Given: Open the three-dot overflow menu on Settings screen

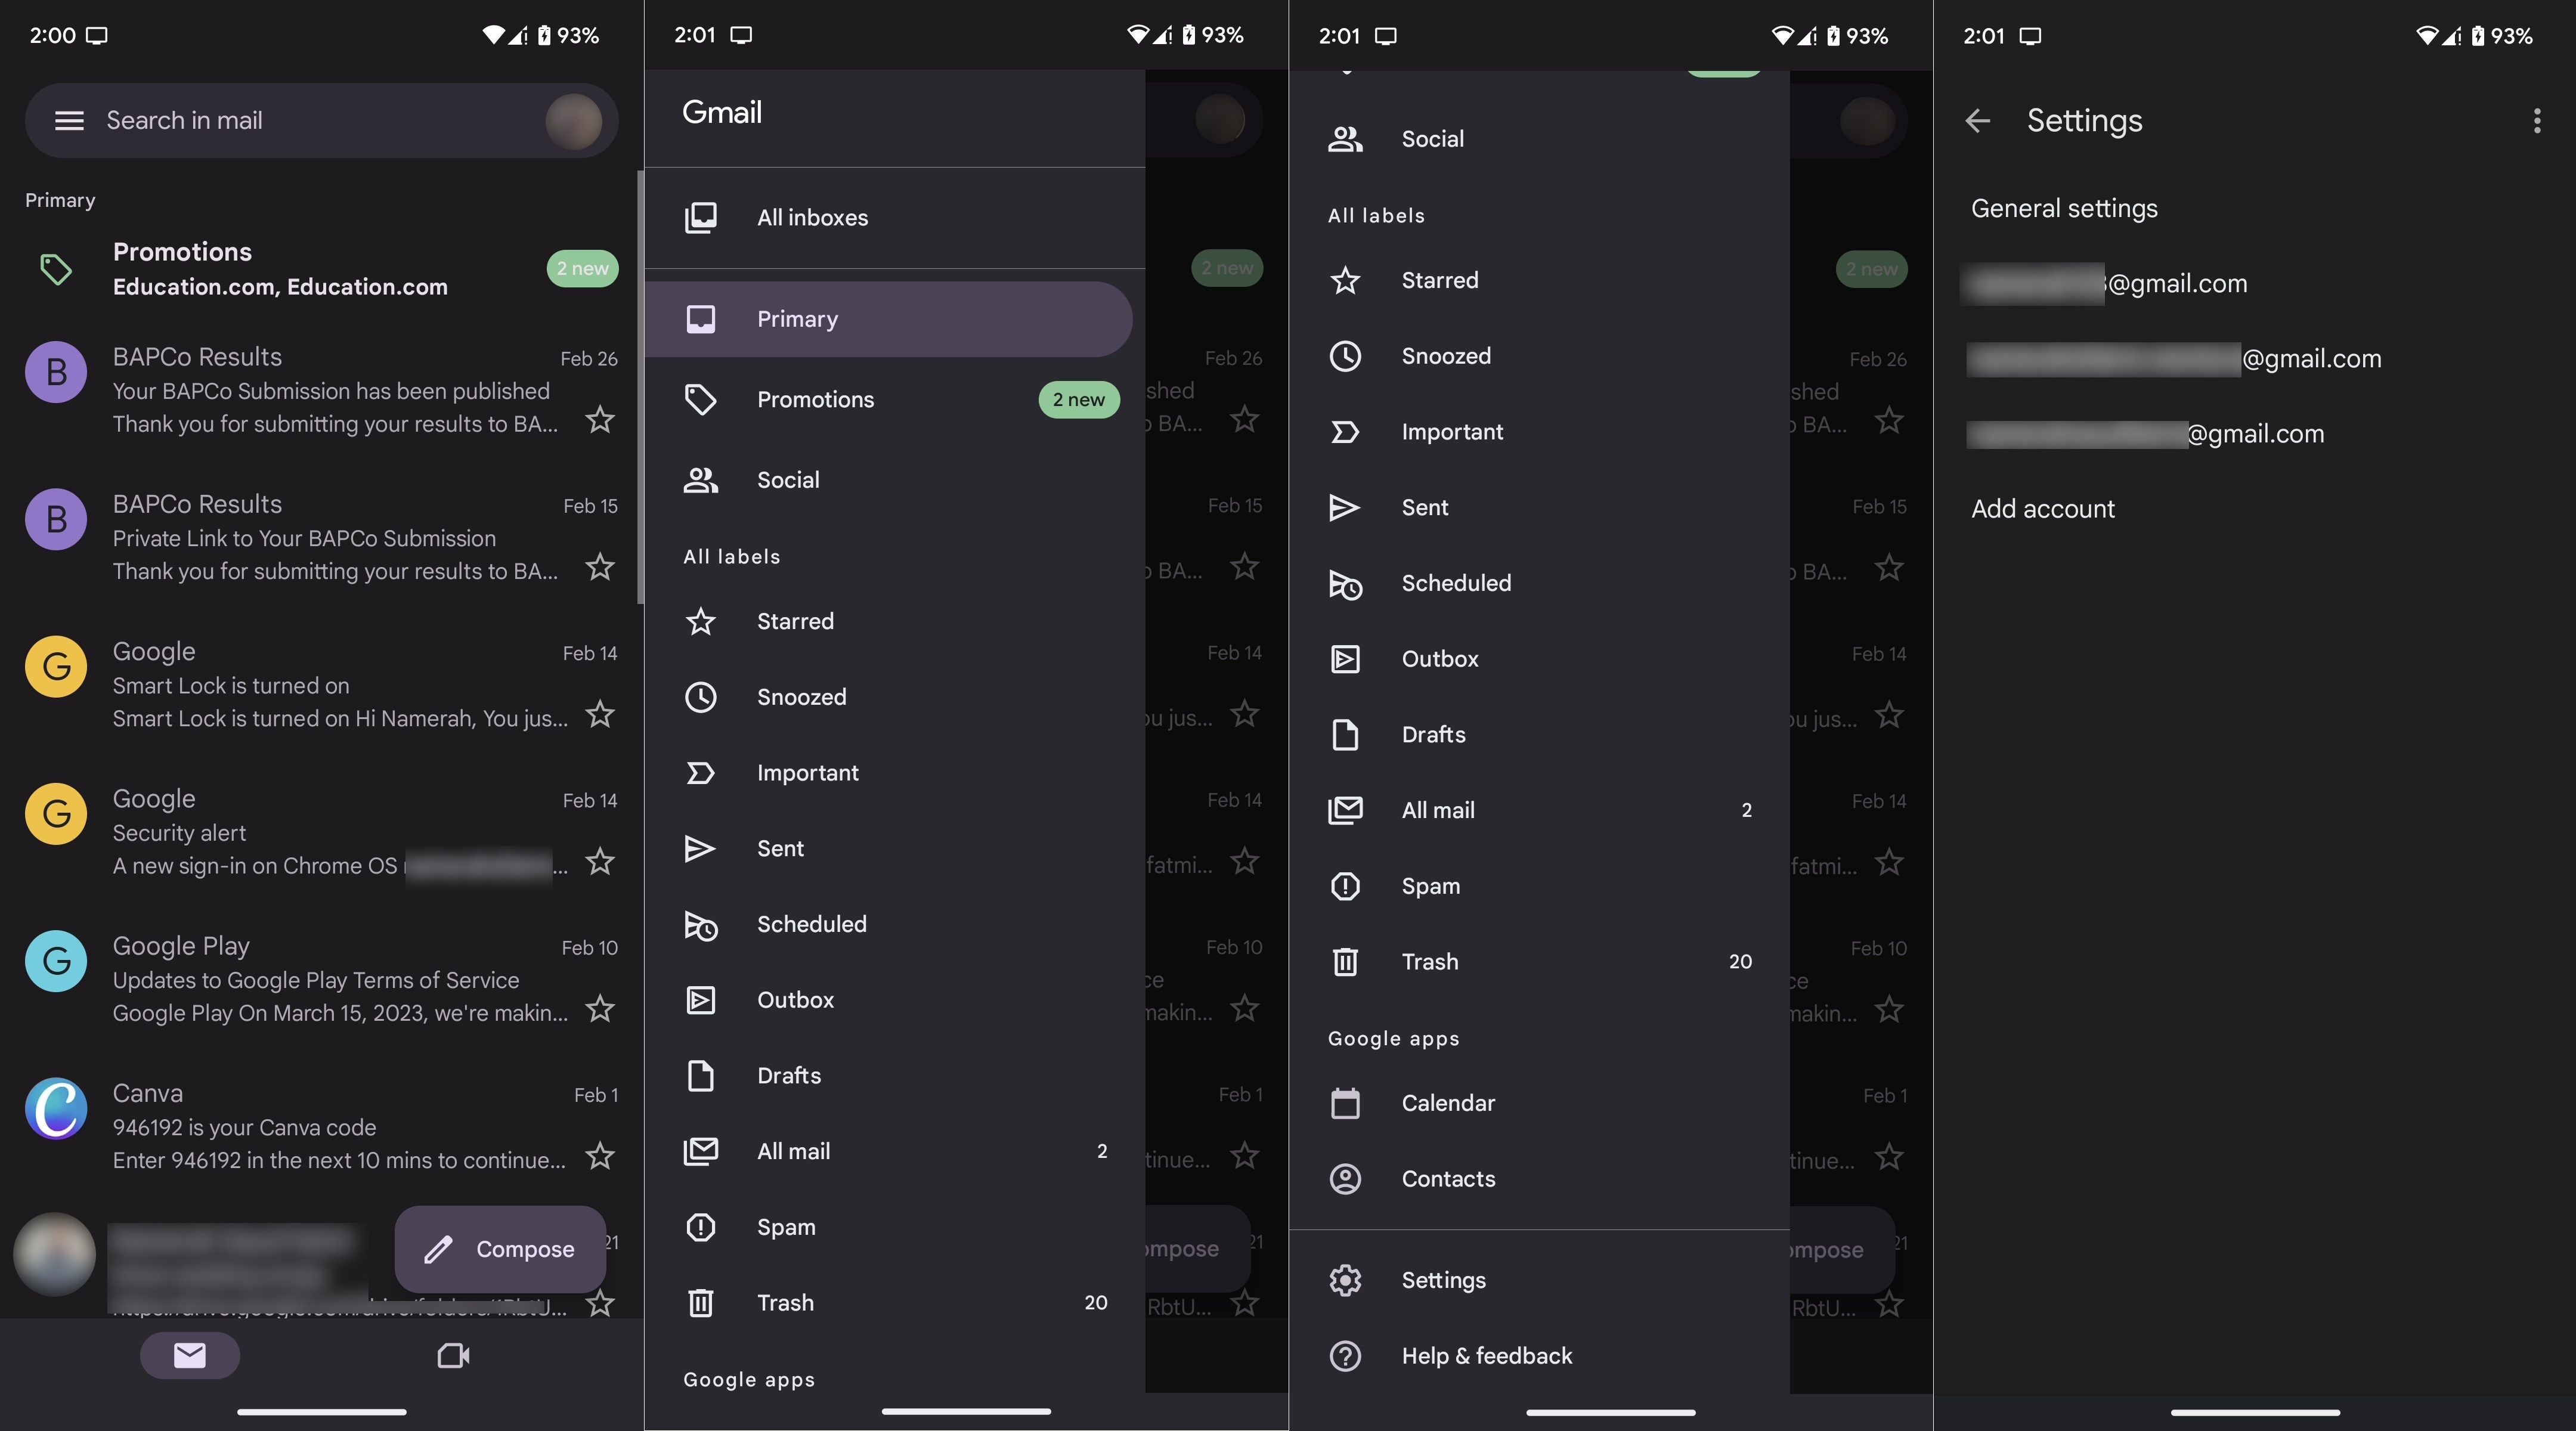Looking at the screenshot, I should pos(2537,121).
